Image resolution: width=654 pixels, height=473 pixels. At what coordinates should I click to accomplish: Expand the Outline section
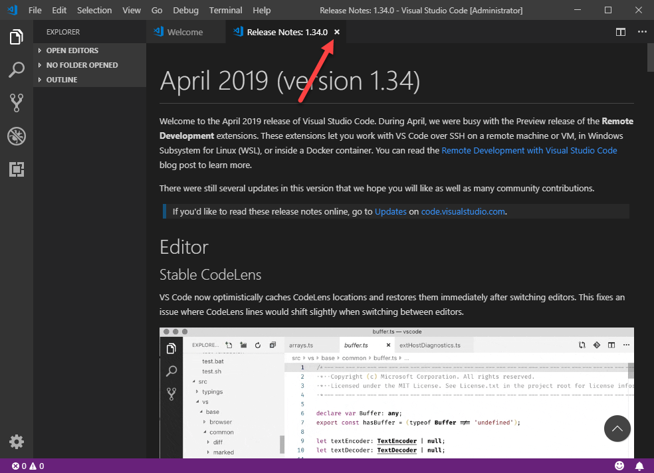pos(90,80)
